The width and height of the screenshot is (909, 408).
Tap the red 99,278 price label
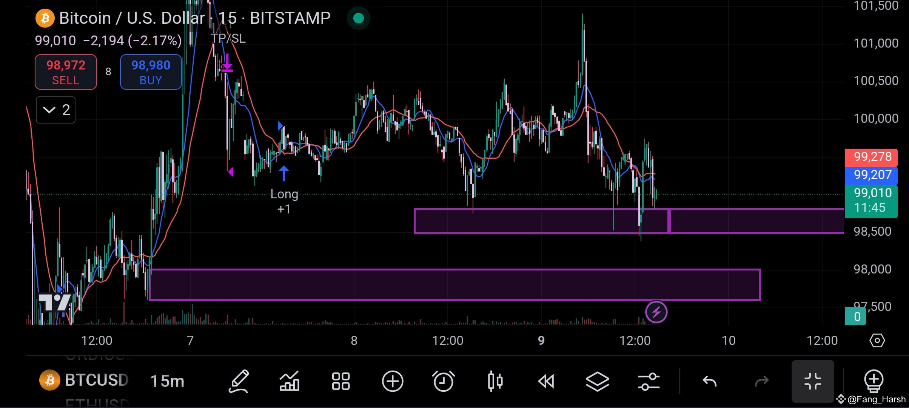click(x=871, y=158)
